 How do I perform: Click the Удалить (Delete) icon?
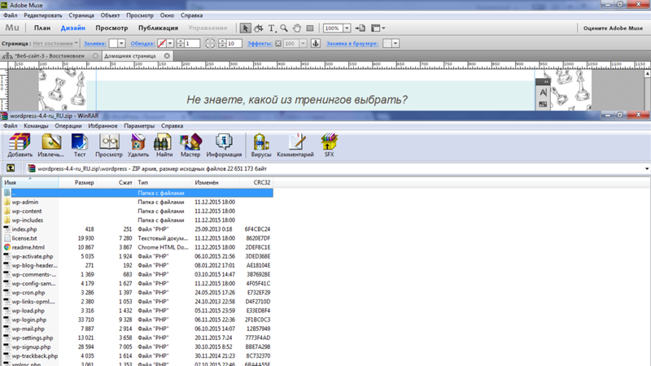[x=138, y=144]
